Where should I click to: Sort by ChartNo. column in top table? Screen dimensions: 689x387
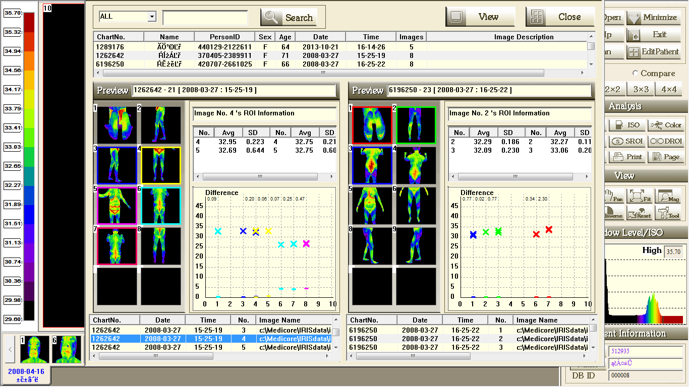tap(119, 37)
